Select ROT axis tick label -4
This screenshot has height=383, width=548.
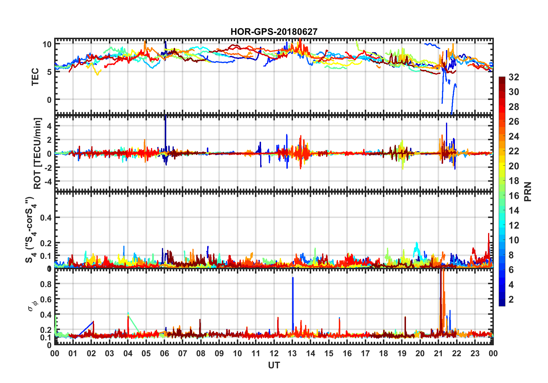pos(48,182)
